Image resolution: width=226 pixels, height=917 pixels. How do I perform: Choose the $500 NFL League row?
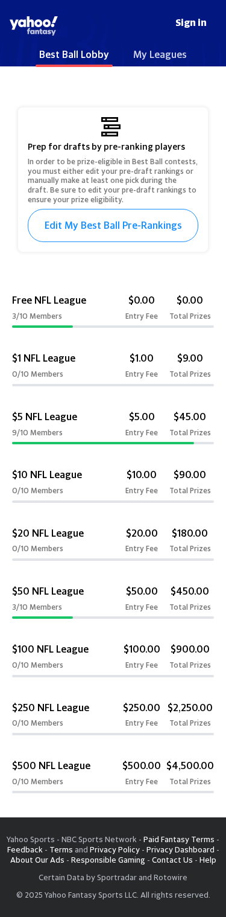click(113, 776)
